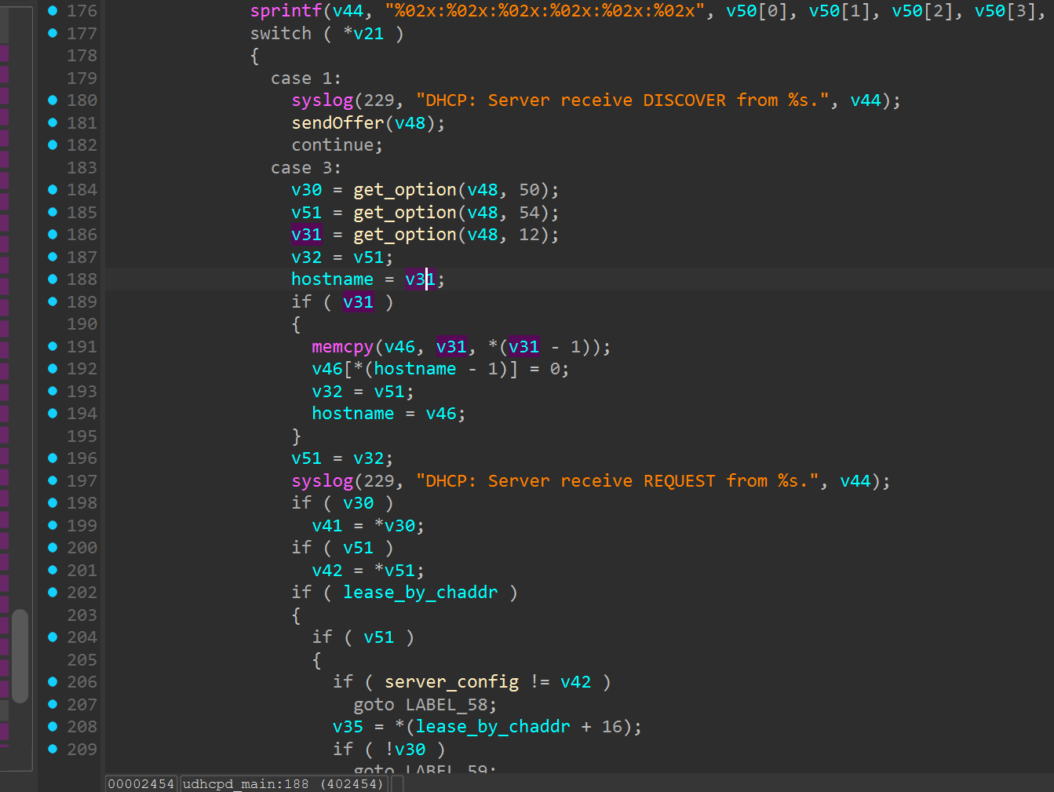Click v41 on line 199

tap(327, 526)
